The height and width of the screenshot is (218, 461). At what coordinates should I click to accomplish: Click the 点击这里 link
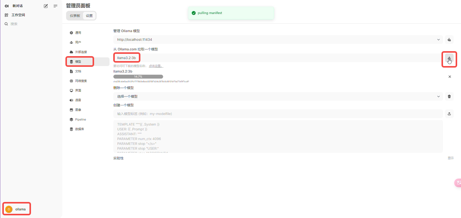click(155, 66)
